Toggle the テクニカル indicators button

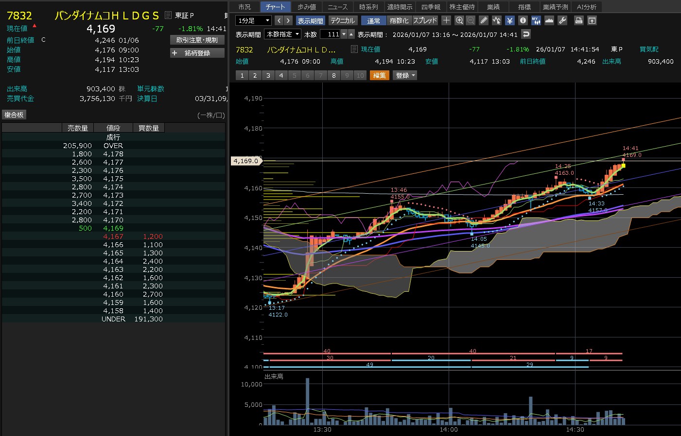click(x=343, y=20)
